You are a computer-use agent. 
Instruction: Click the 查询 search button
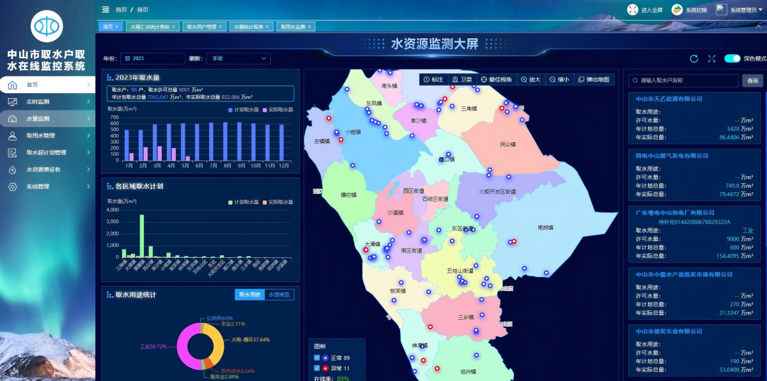[x=752, y=81]
